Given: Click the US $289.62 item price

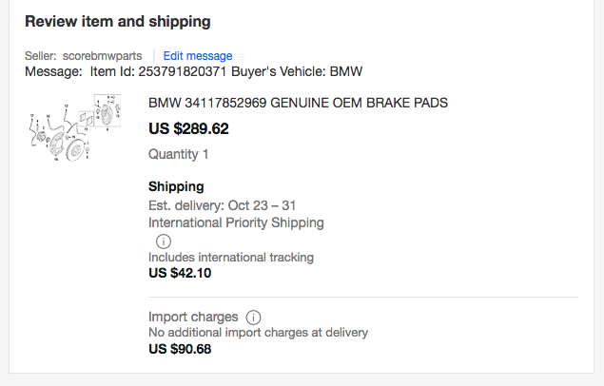Looking at the screenshot, I should (188, 128).
